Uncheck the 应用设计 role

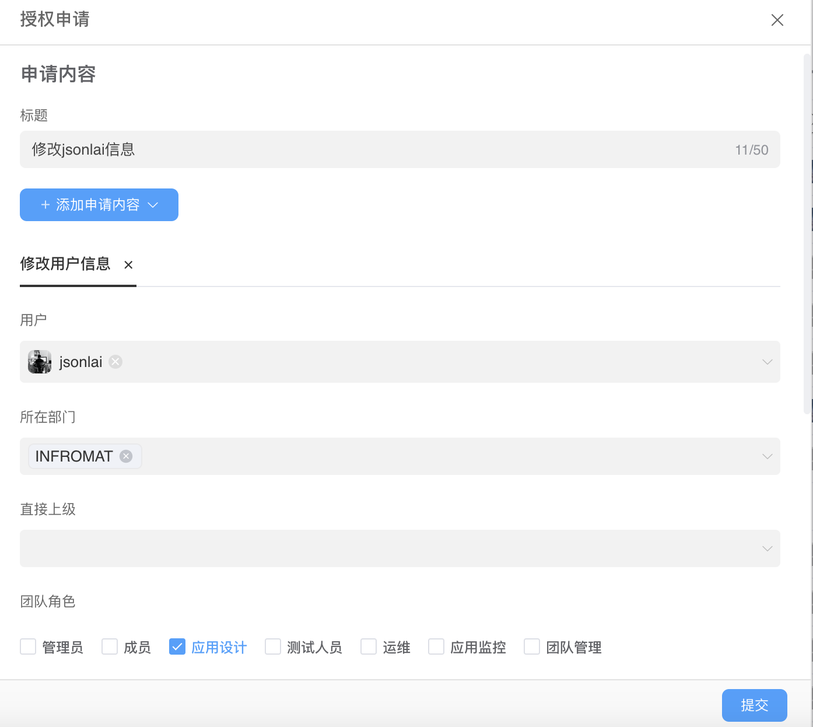177,646
